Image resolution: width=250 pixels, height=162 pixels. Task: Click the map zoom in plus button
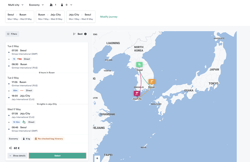point(97,158)
